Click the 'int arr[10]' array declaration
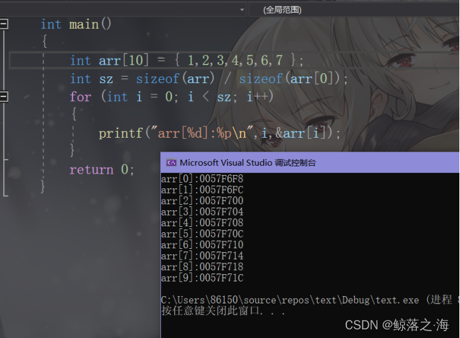 110,61
